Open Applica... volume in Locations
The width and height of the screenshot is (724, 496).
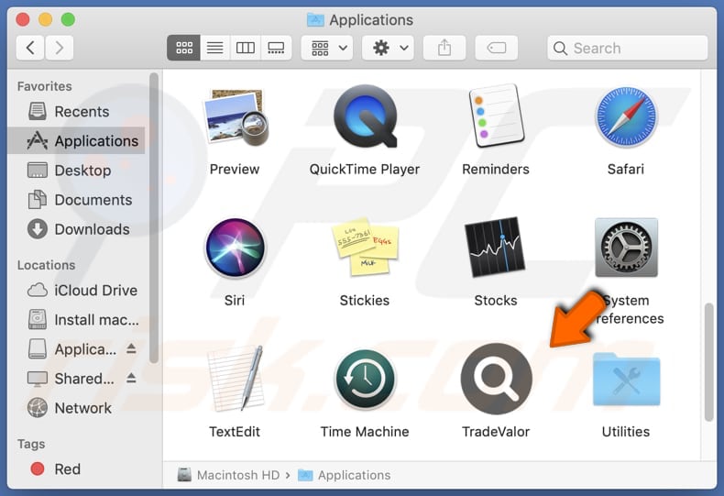point(72,349)
